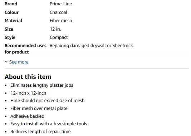Viewport: 191px width, 136px height.
Task: Expand the See more chevron icon
Action: pyautogui.click(x=6, y=62)
